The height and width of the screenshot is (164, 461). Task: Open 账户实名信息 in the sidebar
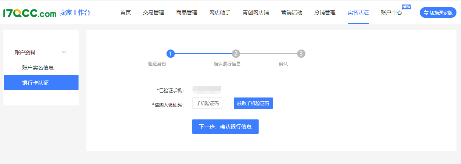click(x=38, y=68)
